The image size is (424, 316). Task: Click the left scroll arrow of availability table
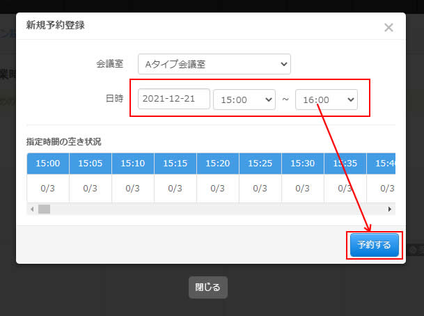click(x=31, y=209)
